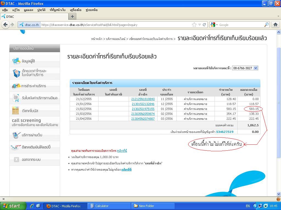Open การชำระค่าบริการ sidebar item
This screenshot has width=281, height=210.
35,86
